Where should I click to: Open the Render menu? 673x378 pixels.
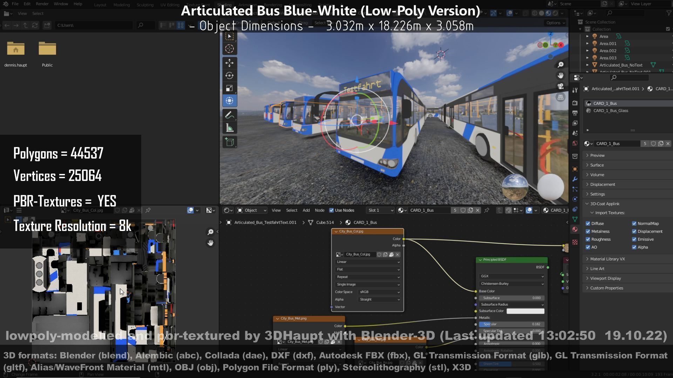pos(42,4)
